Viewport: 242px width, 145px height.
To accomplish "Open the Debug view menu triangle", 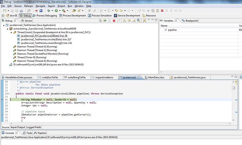I will 149,20.
